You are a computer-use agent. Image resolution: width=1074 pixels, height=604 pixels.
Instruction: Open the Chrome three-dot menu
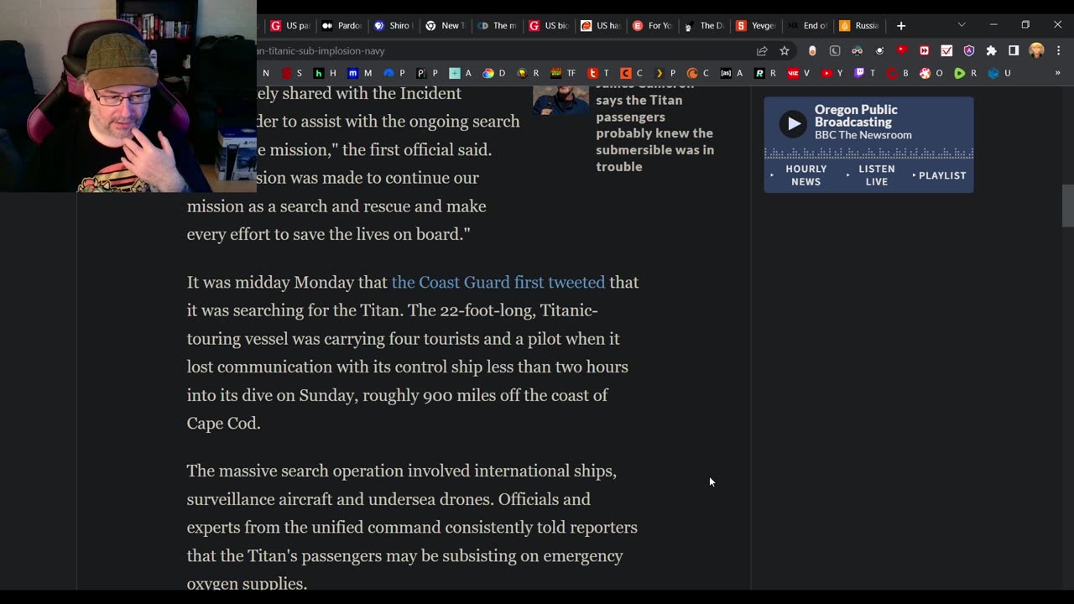(x=1057, y=50)
